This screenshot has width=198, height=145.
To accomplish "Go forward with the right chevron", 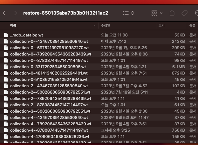I will [15, 13].
